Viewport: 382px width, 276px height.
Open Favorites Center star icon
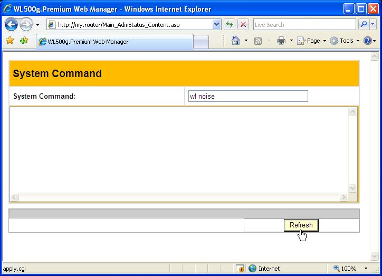[9, 41]
